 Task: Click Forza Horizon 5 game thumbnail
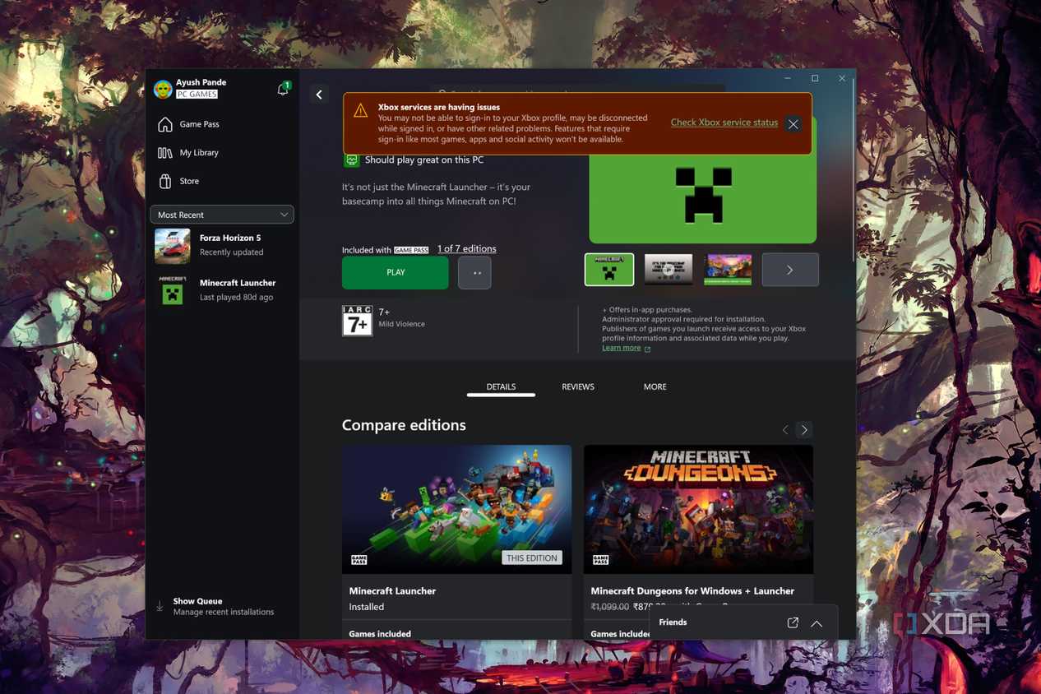point(173,246)
